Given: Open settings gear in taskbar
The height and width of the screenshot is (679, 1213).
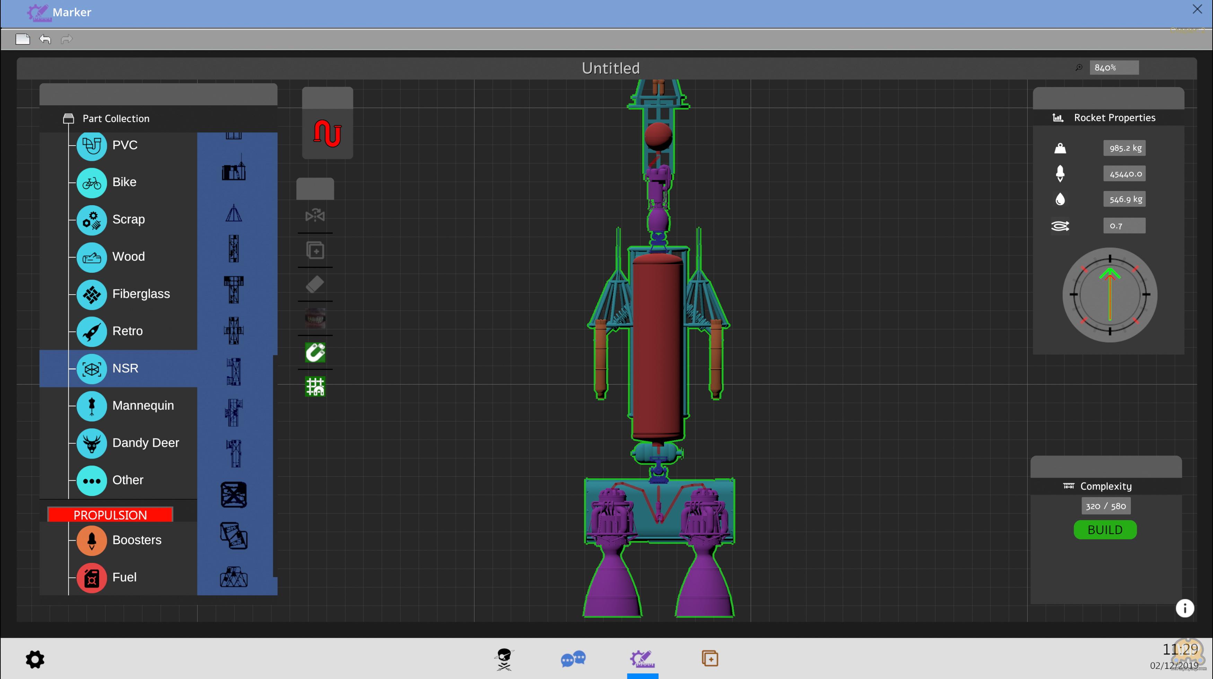Looking at the screenshot, I should [35, 659].
